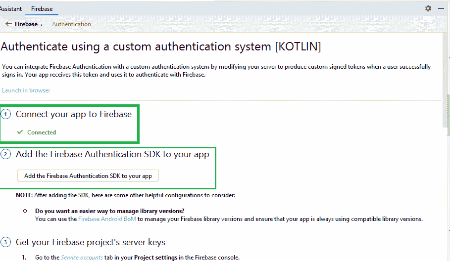The height and width of the screenshot is (261, 450).
Task: Open the Firebase Android BoM link
Action: tap(107, 218)
